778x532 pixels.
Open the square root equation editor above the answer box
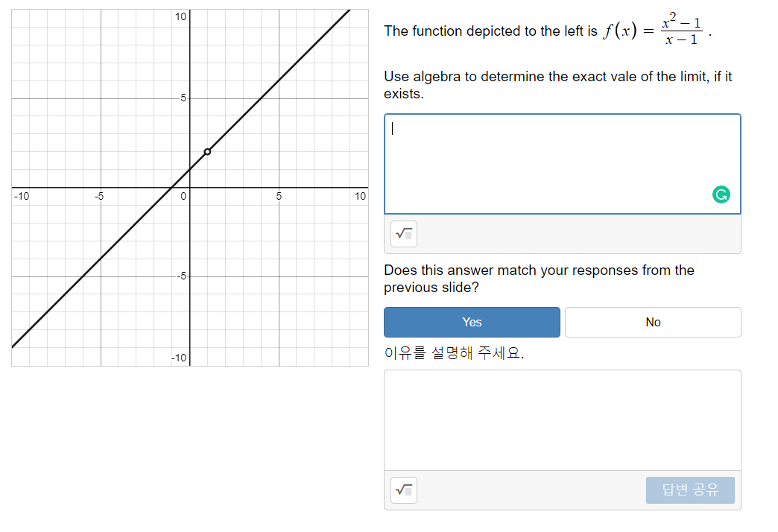click(403, 234)
